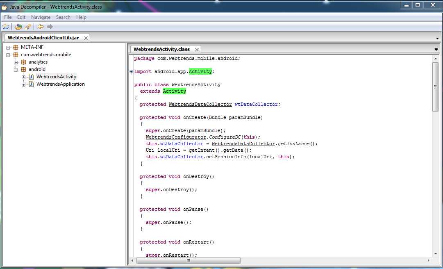
Task: Click the onCreate method name
Action: (x=195, y=117)
